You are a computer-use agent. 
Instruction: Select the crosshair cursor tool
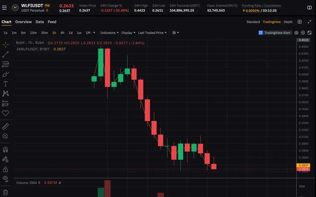[6, 45]
